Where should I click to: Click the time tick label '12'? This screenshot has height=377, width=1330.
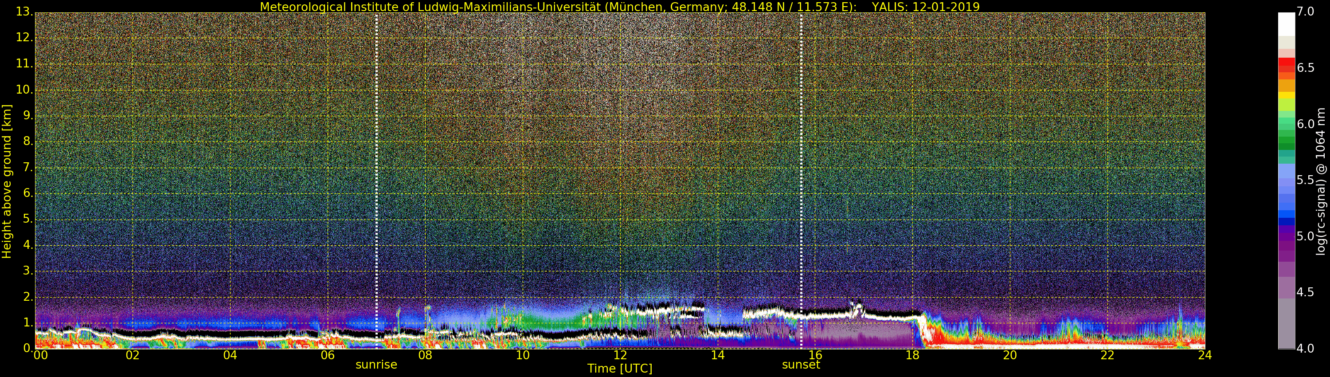pos(620,355)
